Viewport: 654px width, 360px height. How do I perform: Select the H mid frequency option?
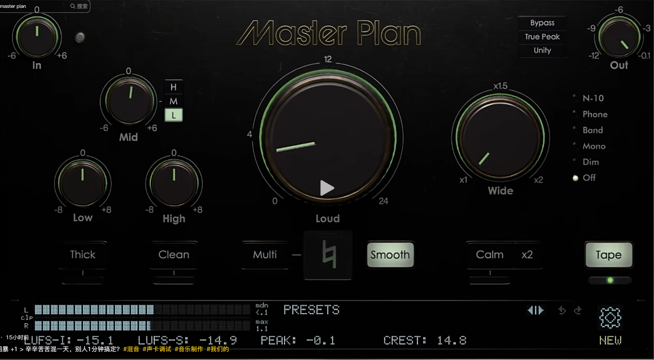[x=174, y=87]
